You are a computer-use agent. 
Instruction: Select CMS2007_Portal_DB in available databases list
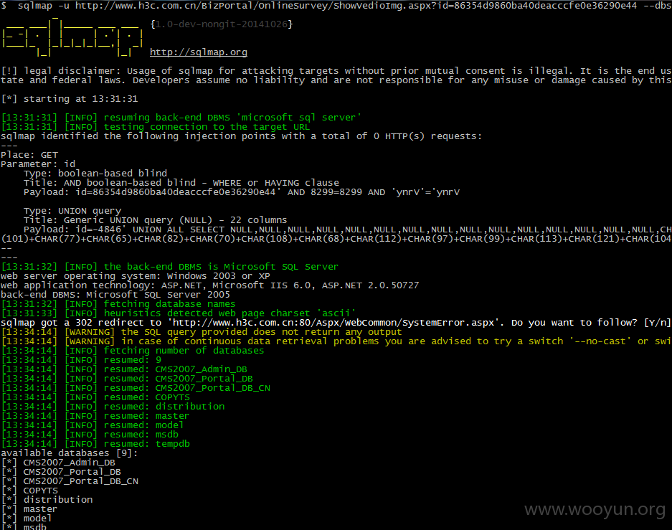(x=72, y=472)
